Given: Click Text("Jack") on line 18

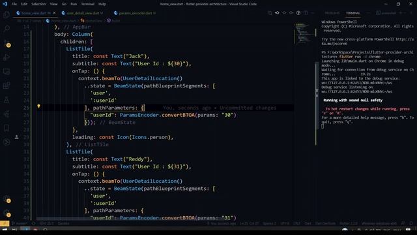Looking at the screenshot, I should [129, 56].
